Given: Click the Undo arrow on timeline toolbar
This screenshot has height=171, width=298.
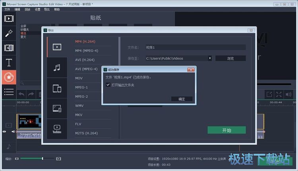Looking at the screenshot, I should 21,94.
